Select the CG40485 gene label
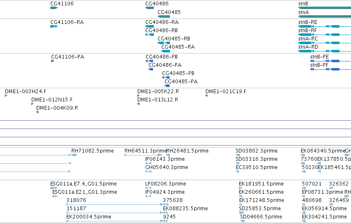 click(169, 12)
